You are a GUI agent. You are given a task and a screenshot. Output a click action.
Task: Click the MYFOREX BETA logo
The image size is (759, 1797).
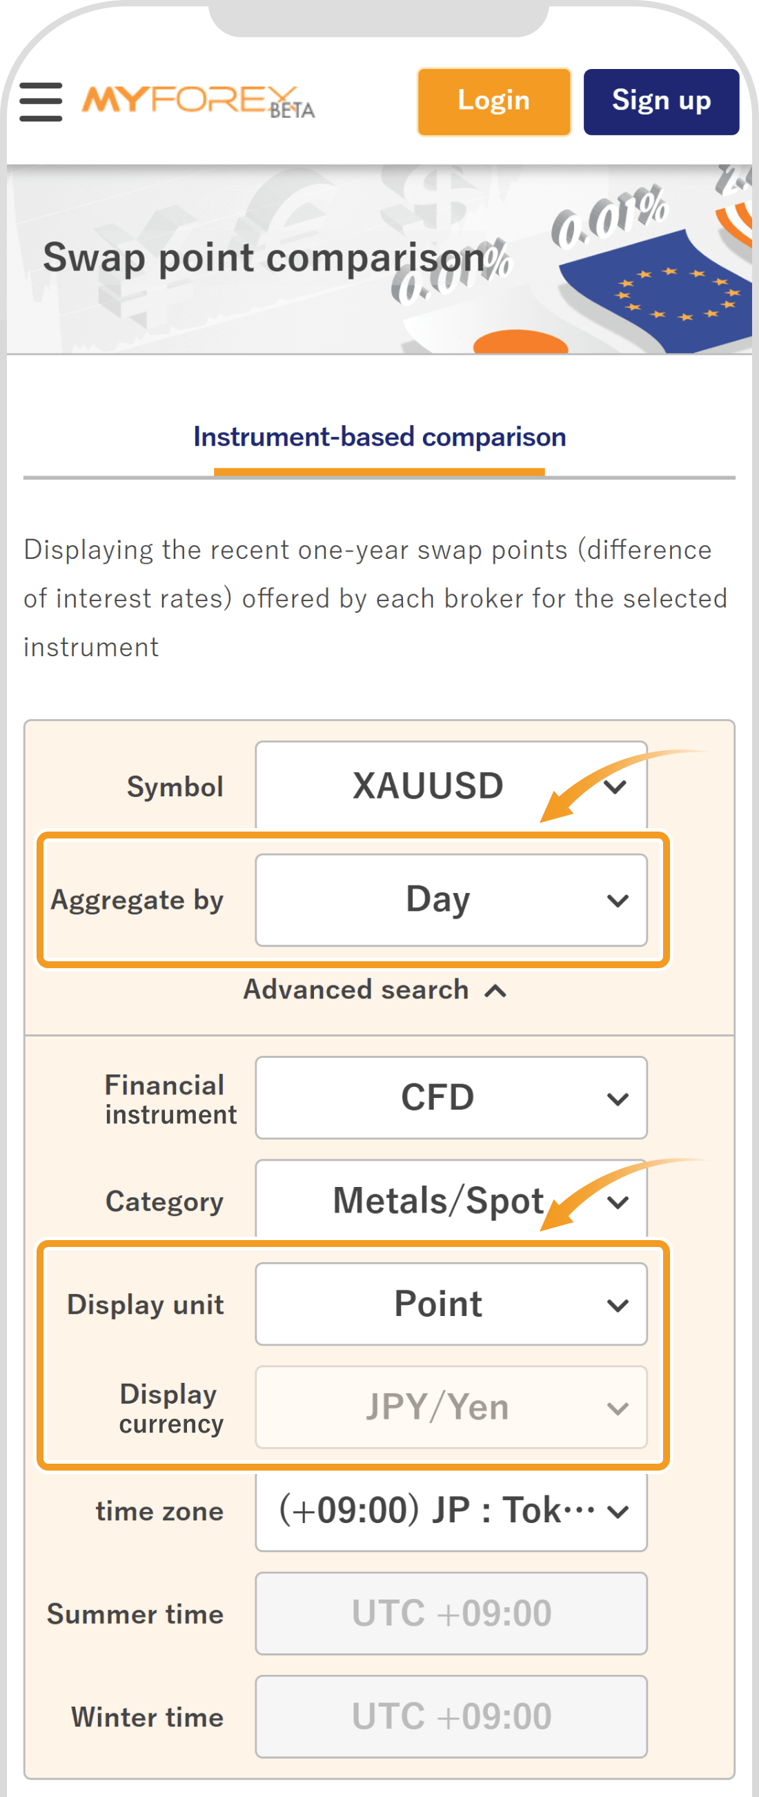tap(198, 102)
